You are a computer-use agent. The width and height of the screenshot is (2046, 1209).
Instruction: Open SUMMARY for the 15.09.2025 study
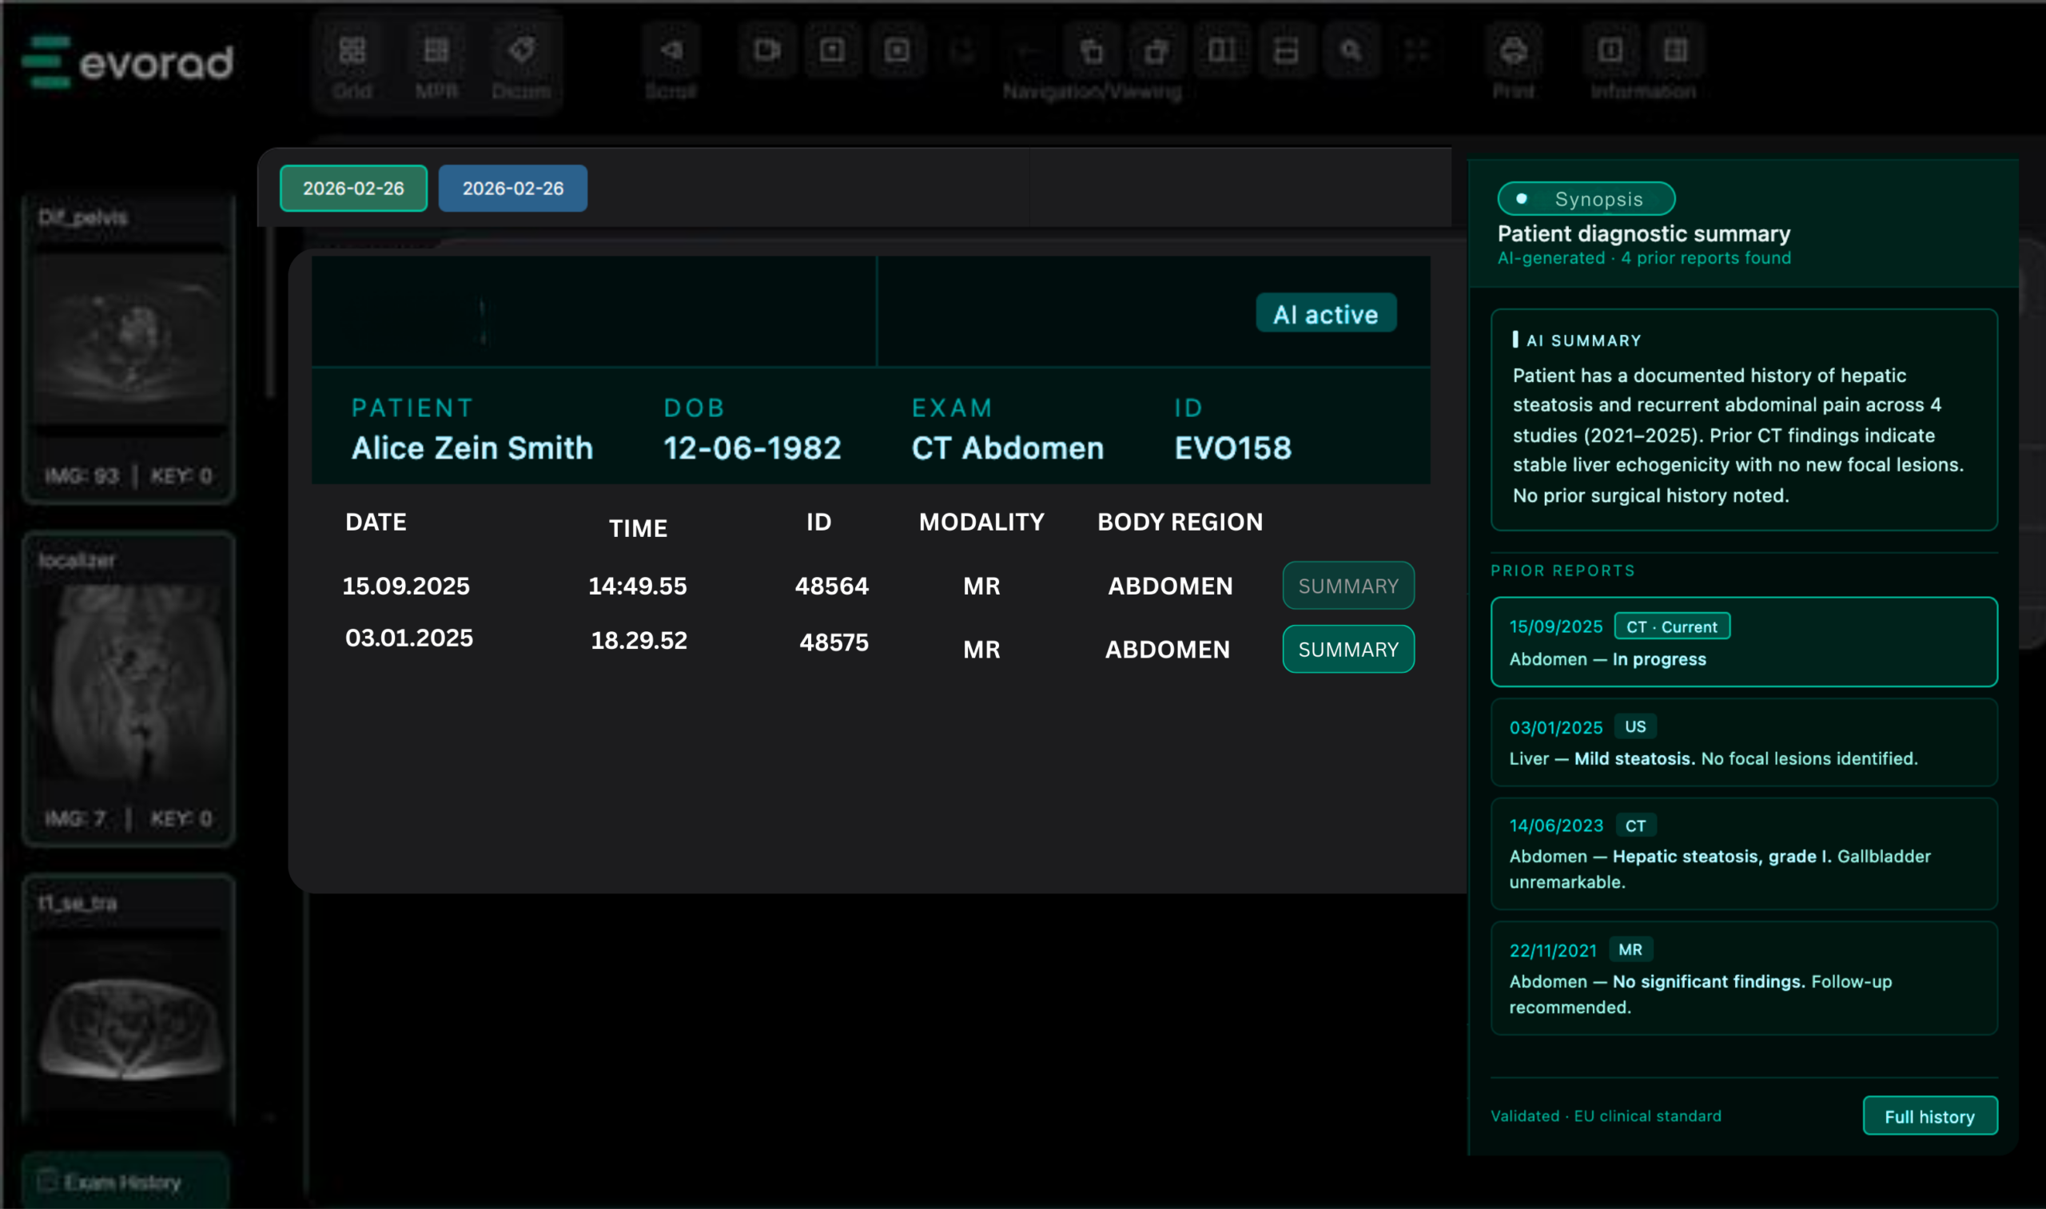1347,586
